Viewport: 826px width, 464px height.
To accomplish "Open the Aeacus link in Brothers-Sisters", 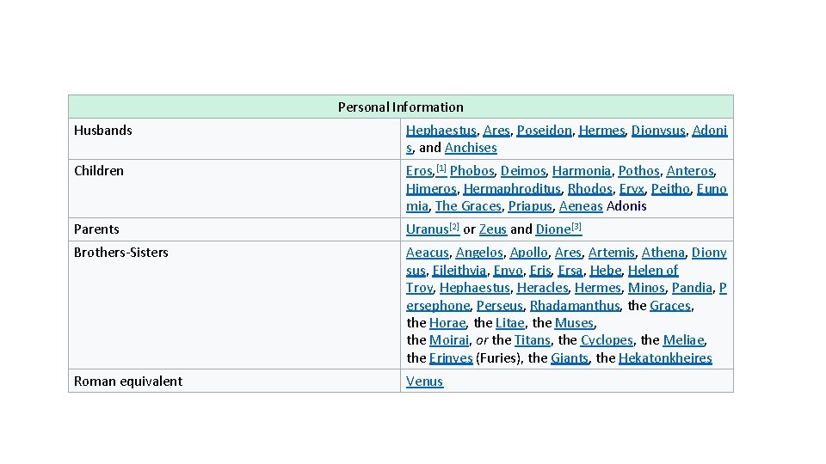I will 427,253.
